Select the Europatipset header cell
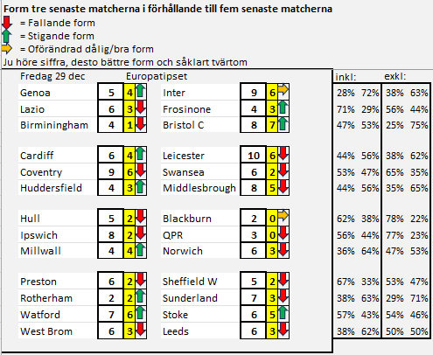The image size is (433, 355). tap(157, 76)
